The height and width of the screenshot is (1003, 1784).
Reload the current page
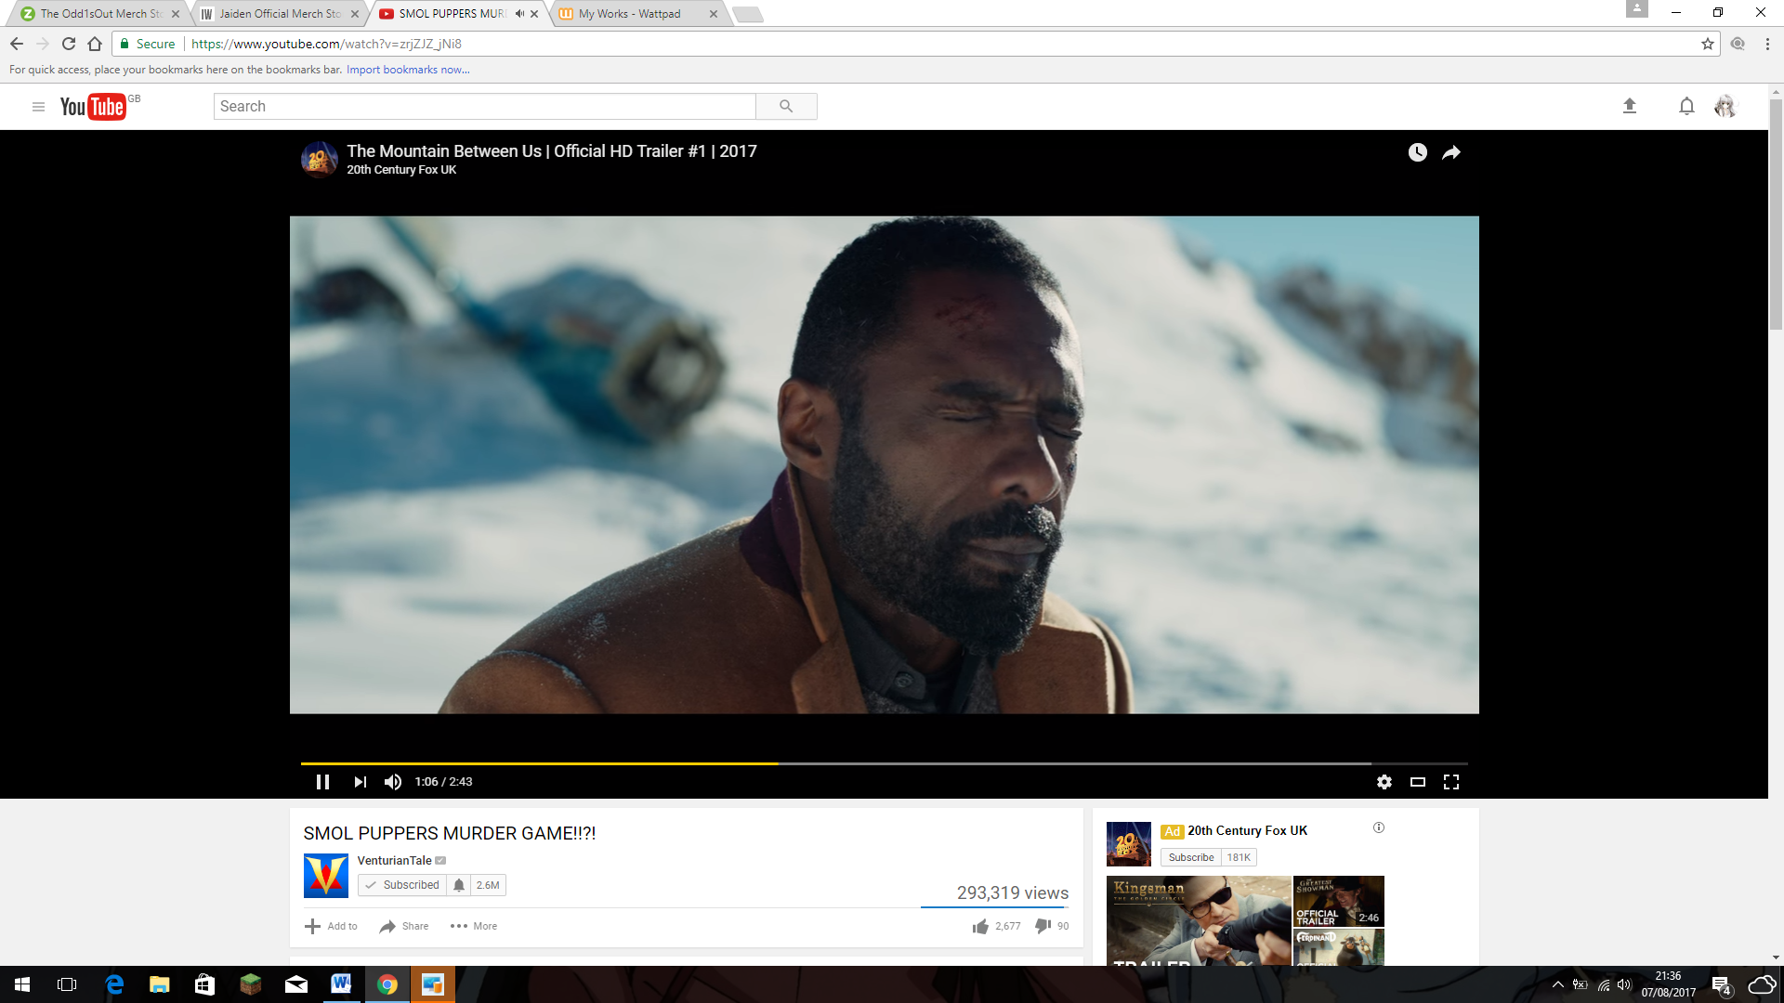point(69,44)
